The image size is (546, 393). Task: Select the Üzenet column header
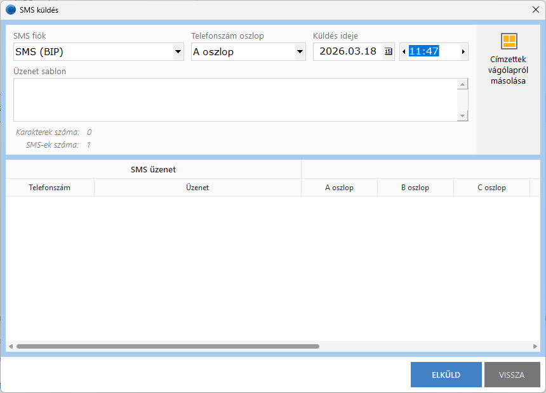pos(197,188)
